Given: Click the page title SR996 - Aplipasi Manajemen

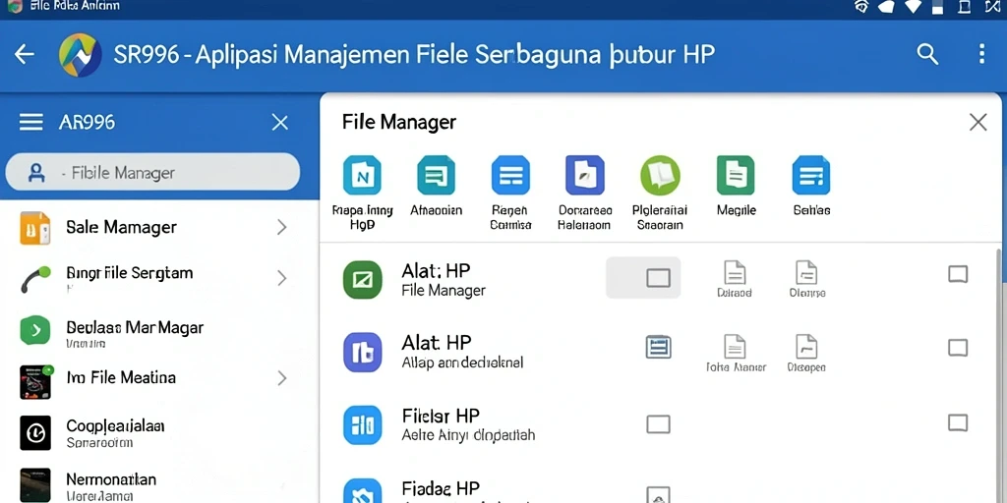Looking at the screenshot, I should pyautogui.click(x=414, y=55).
